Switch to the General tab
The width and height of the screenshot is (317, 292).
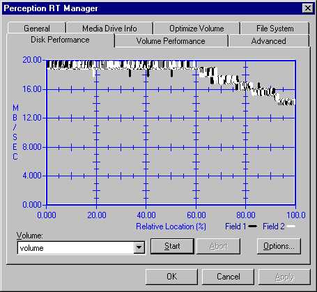pos(37,28)
